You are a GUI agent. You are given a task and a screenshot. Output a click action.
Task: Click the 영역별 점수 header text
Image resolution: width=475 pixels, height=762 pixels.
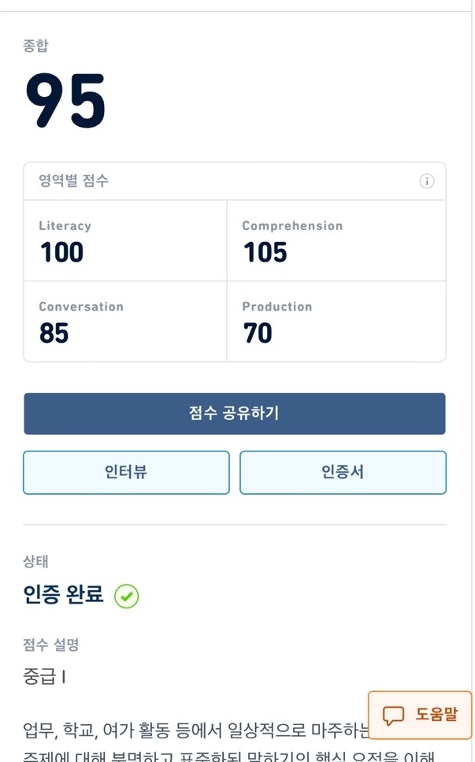pyautogui.click(x=73, y=181)
